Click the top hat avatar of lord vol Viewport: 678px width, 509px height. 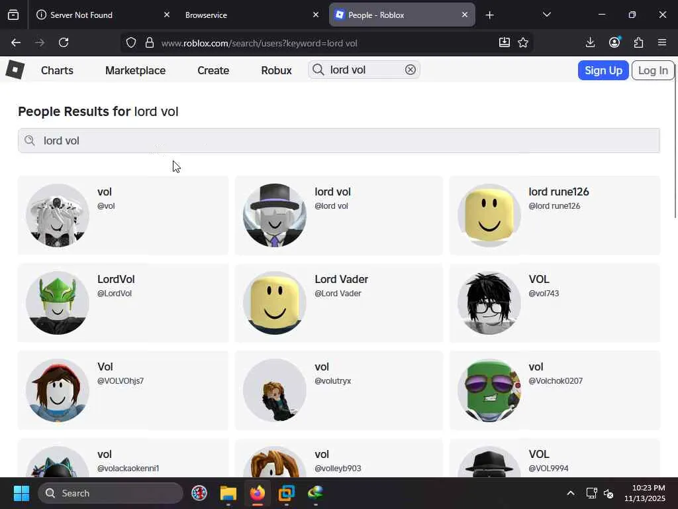click(x=275, y=215)
